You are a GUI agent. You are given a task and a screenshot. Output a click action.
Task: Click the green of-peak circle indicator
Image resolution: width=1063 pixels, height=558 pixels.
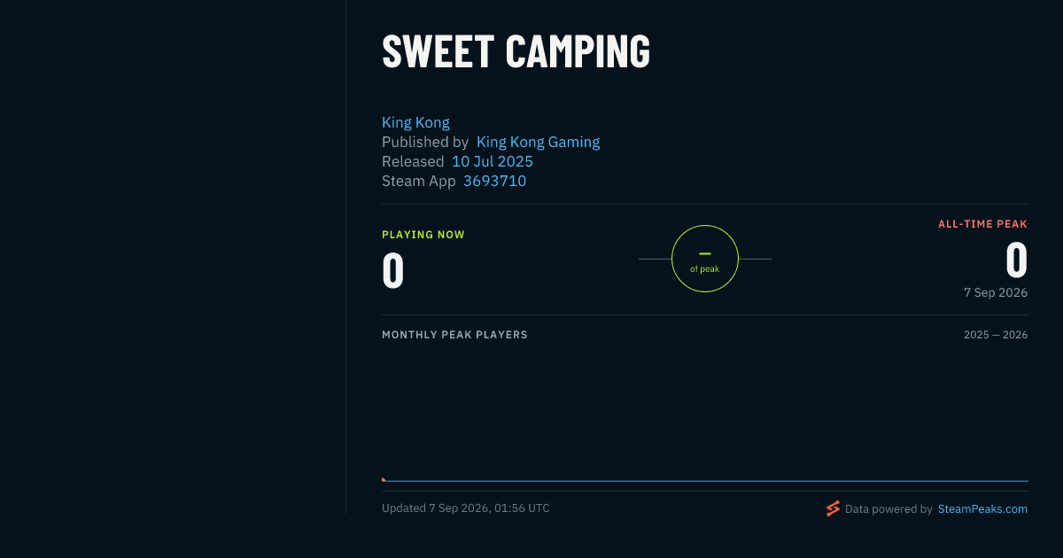[x=705, y=259]
